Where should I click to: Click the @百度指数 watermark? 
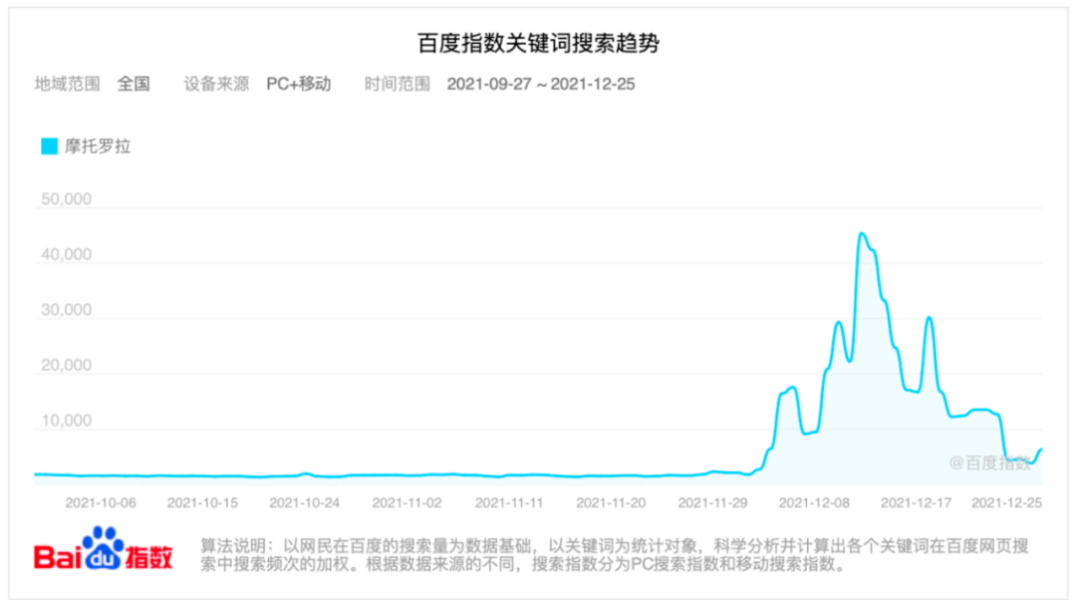[x=989, y=462]
